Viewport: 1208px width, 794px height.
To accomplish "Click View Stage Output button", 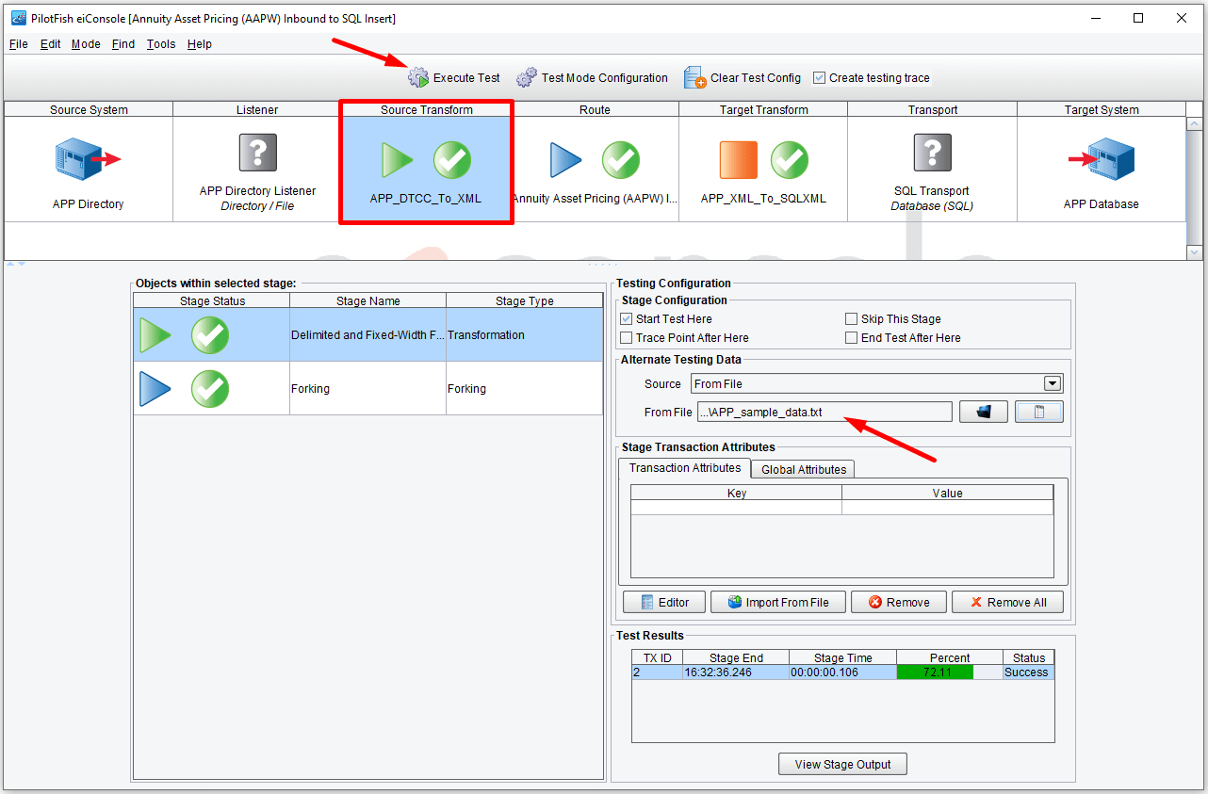I will click(x=842, y=764).
